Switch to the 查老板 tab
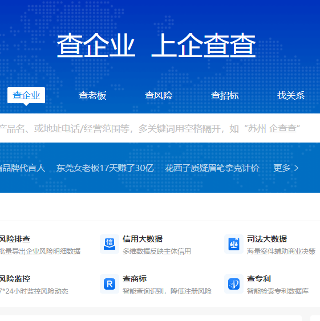This screenshot has width=320, height=321. pyautogui.click(x=92, y=96)
